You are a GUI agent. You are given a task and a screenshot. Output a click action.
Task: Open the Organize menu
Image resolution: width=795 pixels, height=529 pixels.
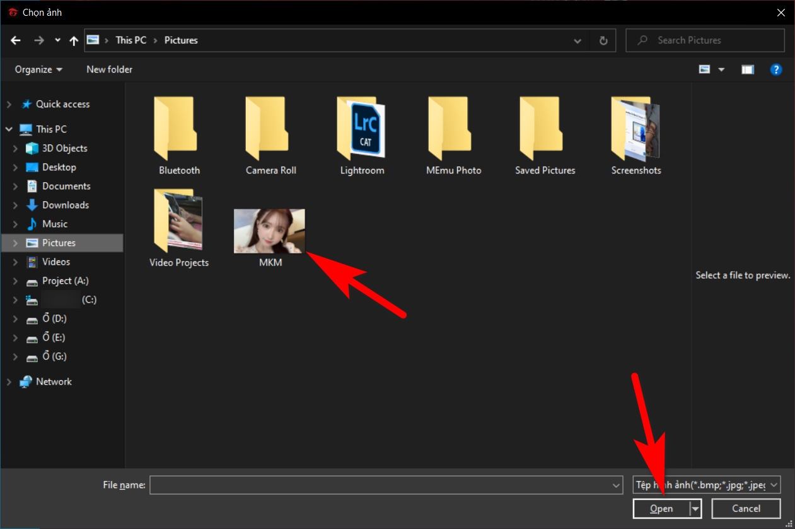39,69
